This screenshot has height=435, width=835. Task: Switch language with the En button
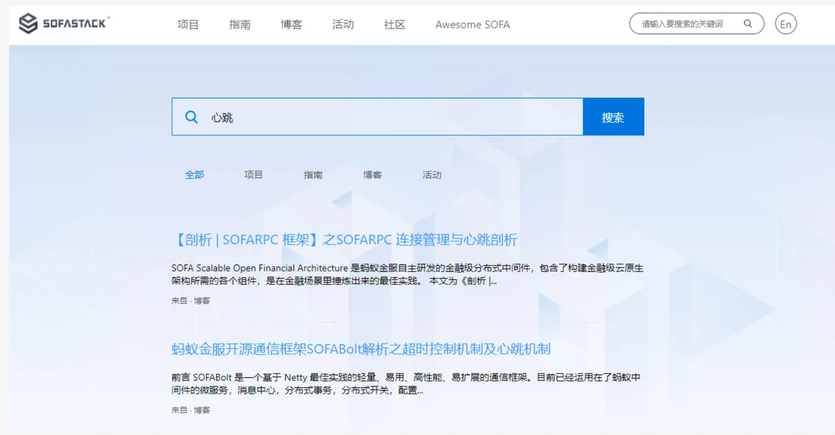pyautogui.click(x=785, y=24)
